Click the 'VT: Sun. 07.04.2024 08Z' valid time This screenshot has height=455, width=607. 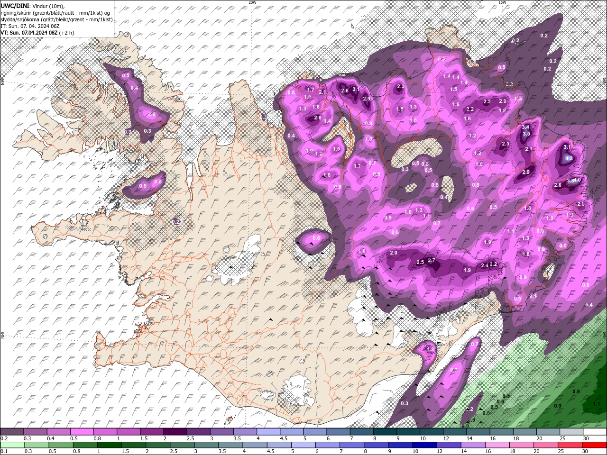point(29,33)
